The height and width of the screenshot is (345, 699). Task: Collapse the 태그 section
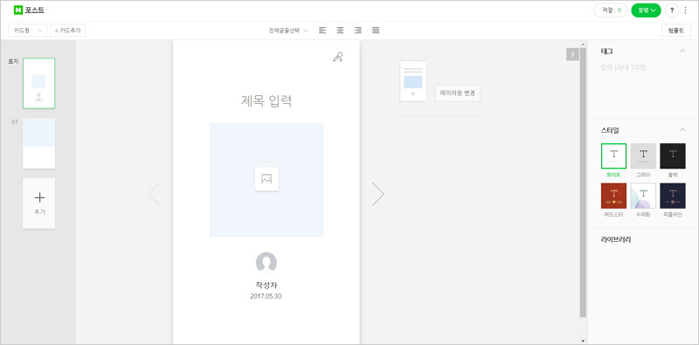pos(682,52)
